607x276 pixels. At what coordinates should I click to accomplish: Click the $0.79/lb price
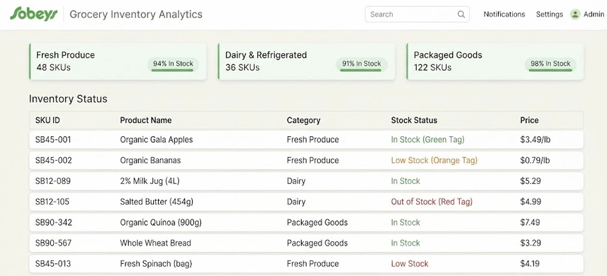pos(535,160)
